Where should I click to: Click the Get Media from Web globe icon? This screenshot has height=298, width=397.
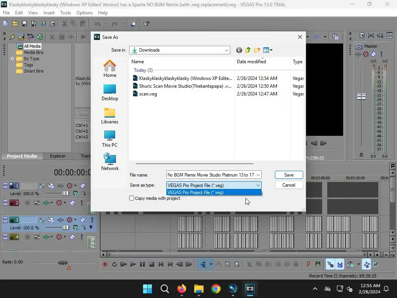click(x=40, y=37)
